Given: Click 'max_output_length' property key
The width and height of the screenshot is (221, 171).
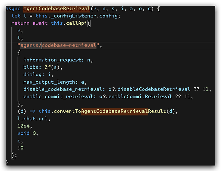Looking at the screenshot, I should (49, 82).
